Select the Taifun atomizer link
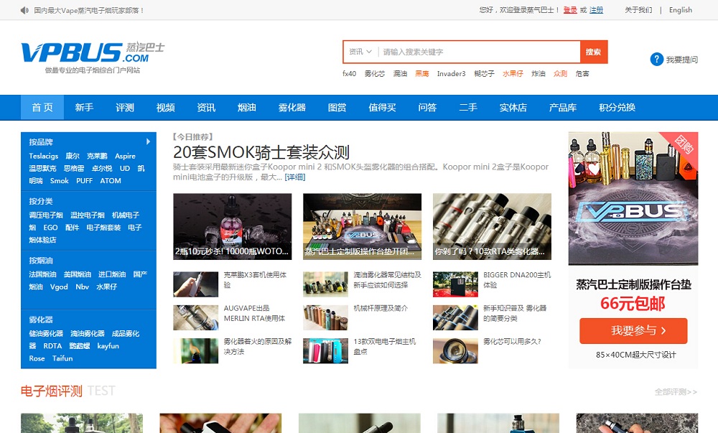718x433 pixels. (x=62, y=358)
